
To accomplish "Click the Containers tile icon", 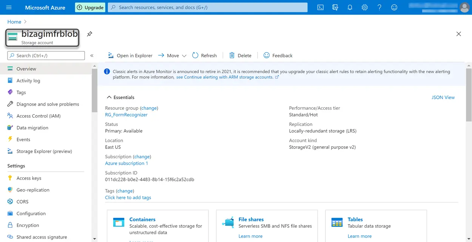I will tap(119, 222).
